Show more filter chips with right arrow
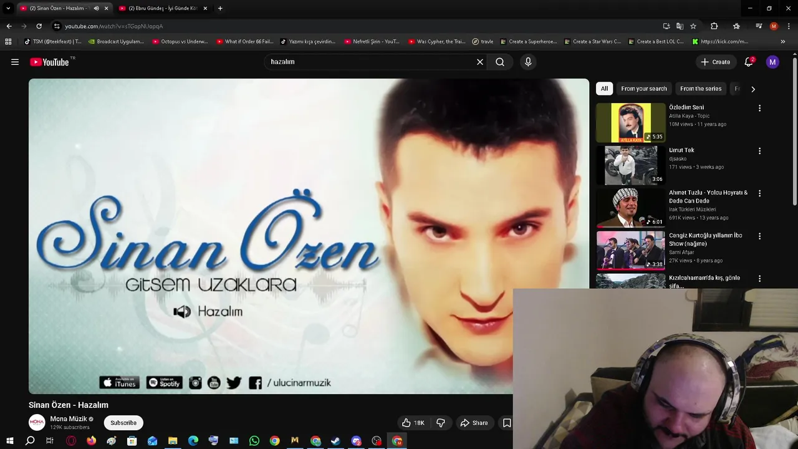This screenshot has width=798, height=449. (753, 89)
